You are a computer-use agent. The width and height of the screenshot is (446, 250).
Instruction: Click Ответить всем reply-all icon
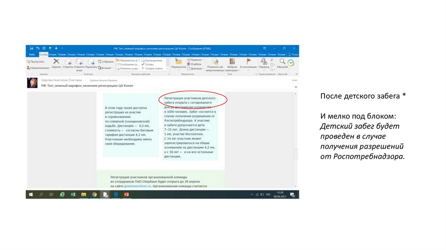click(79, 62)
